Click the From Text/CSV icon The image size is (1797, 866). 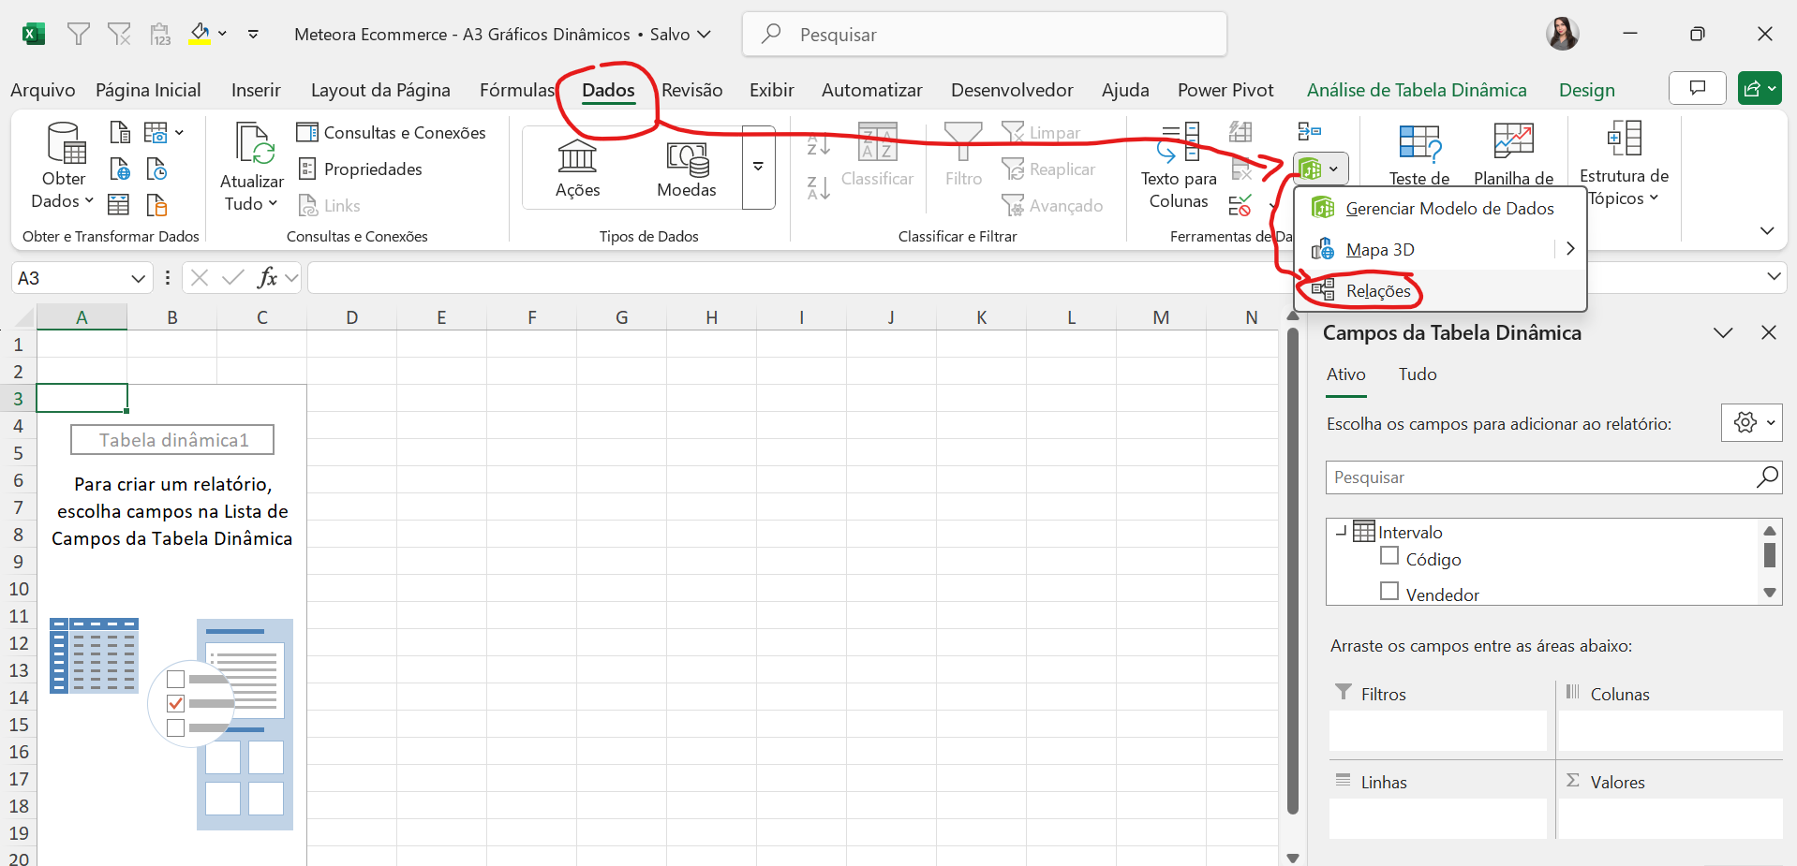pos(120,132)
